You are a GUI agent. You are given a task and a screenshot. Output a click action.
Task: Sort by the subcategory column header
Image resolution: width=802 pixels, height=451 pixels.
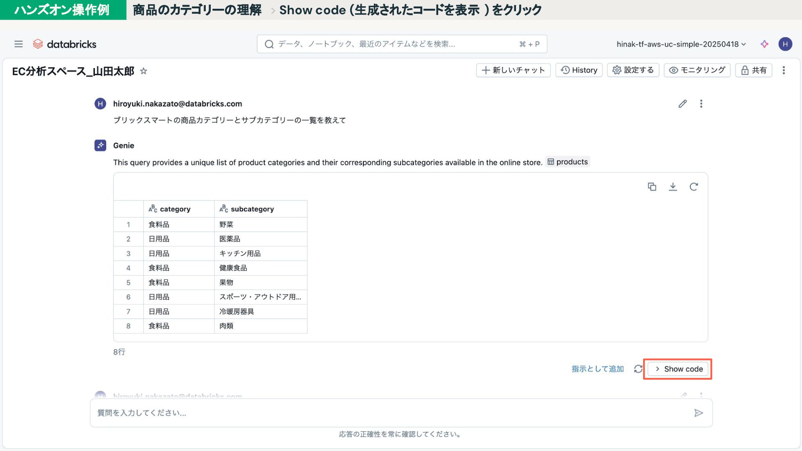261,209
